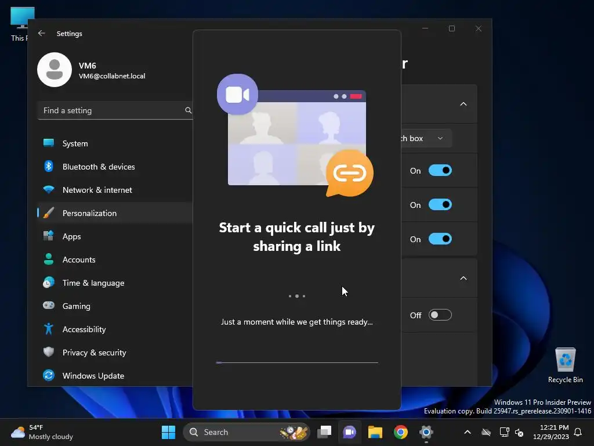Click the Time & language globe clock icon
The image size is (594, 446).
click(49, 283)
